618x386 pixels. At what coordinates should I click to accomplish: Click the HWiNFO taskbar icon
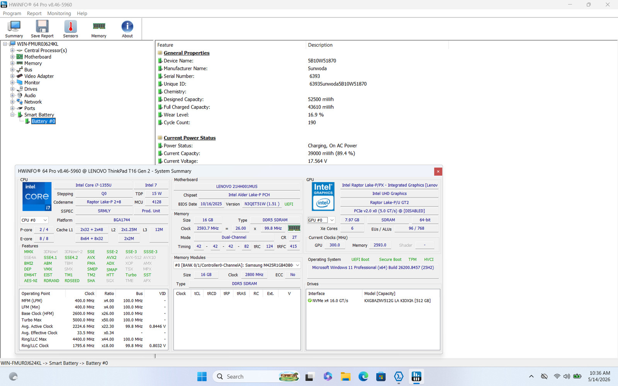click(416, 376)
